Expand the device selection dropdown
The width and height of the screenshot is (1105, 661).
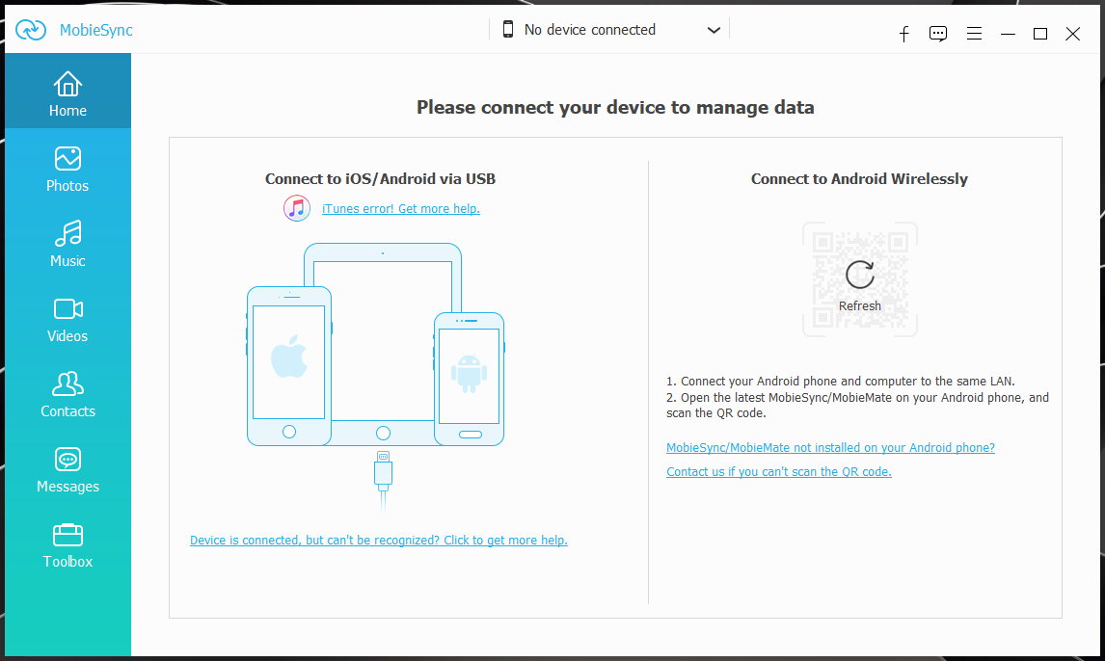click(714, 30)
